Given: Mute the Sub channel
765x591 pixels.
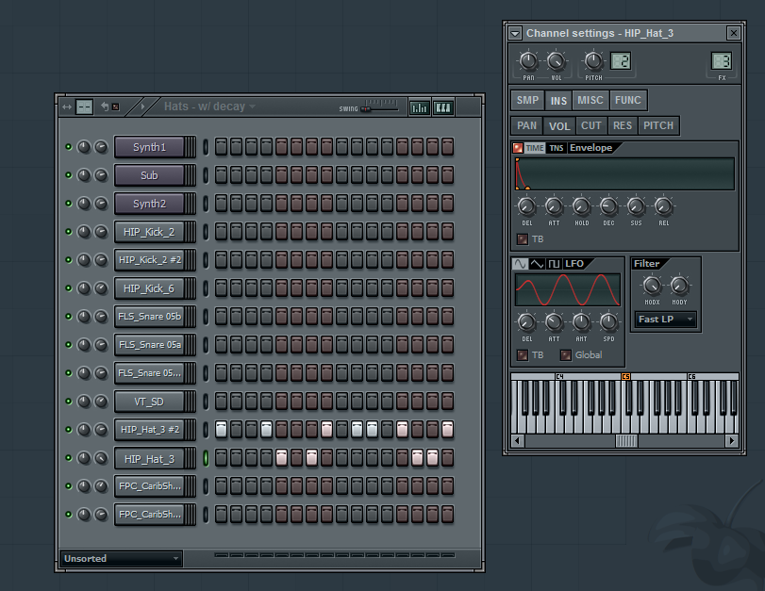Looking at the screenshot, I should click(68, 175).
